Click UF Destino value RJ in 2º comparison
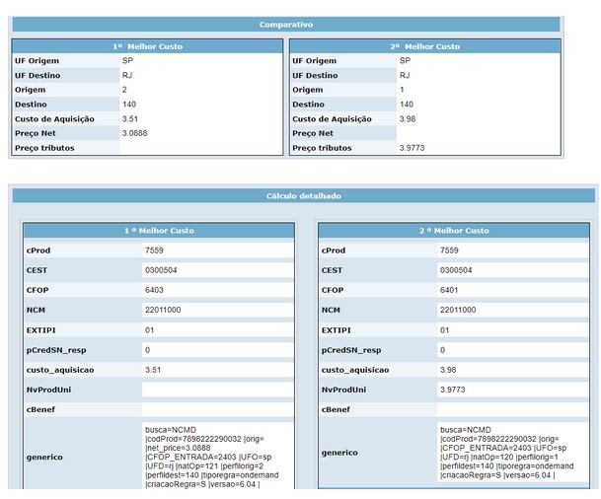The height and width of the screenshot is (499, 601). click(405, 75)
